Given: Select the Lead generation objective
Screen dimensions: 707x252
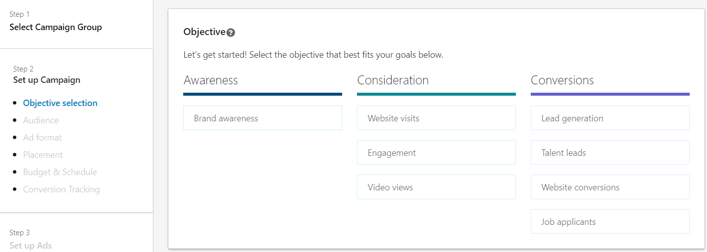Looking at the screenshot, I should point(610,118).
